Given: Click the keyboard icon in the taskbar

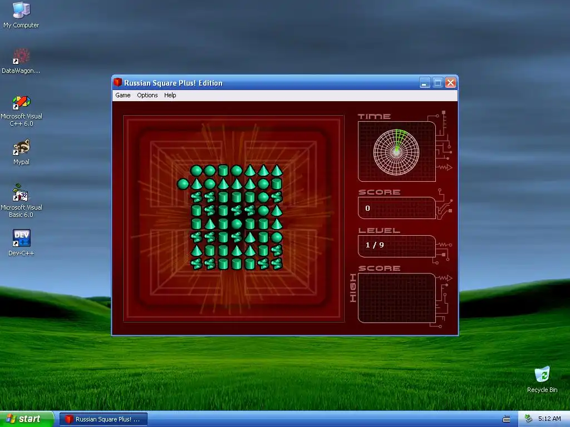Looking at the screenshot, I should point(507,419).
